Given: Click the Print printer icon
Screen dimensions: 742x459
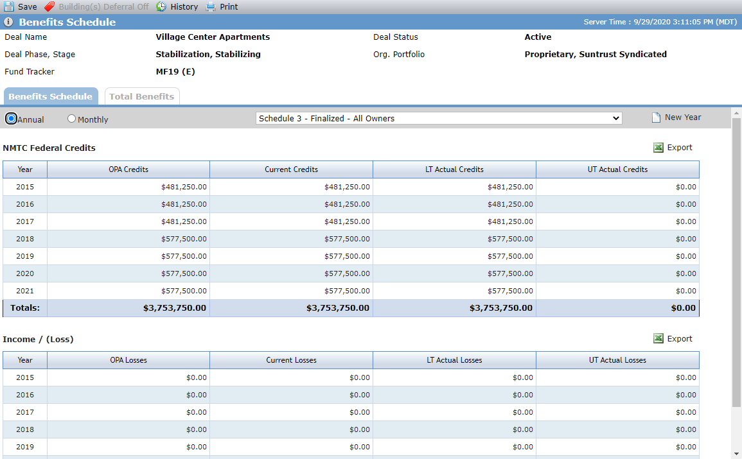Looking at the screenshot, I should [211, 6].
